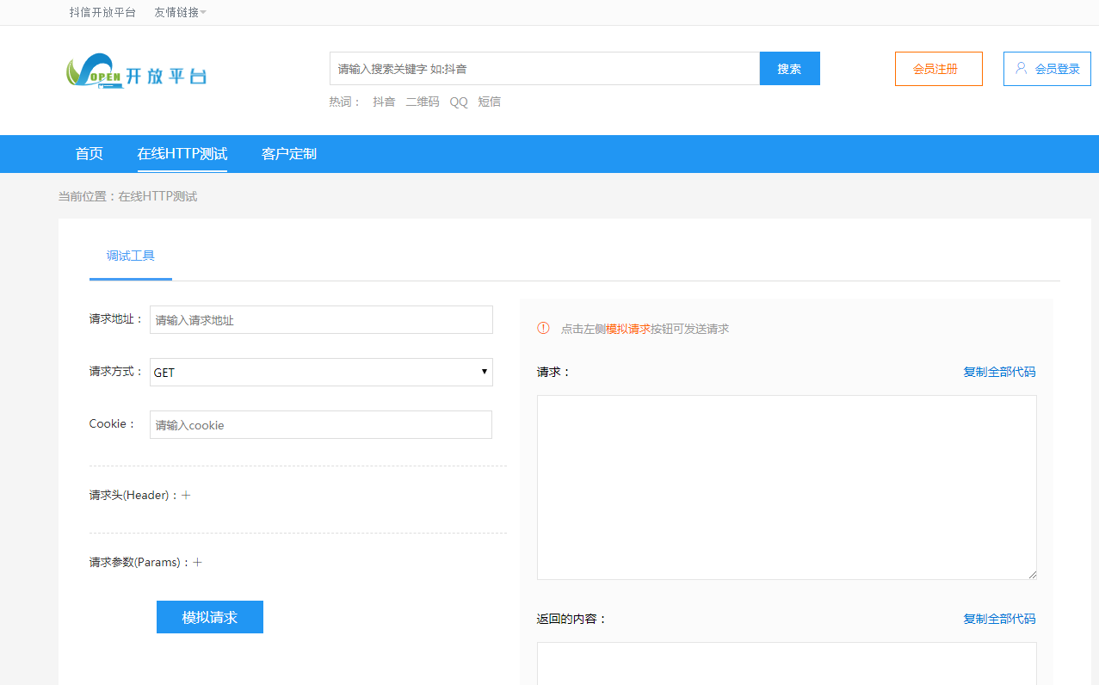
Task: Click the user icon in 会员登录
Action: [x=1022, y=68]
